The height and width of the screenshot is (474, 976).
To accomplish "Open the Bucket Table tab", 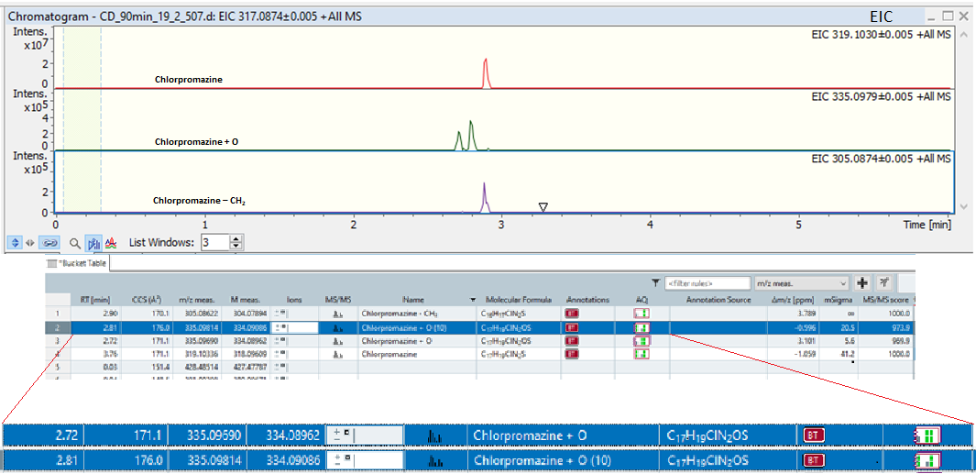I will click(78, 264).
